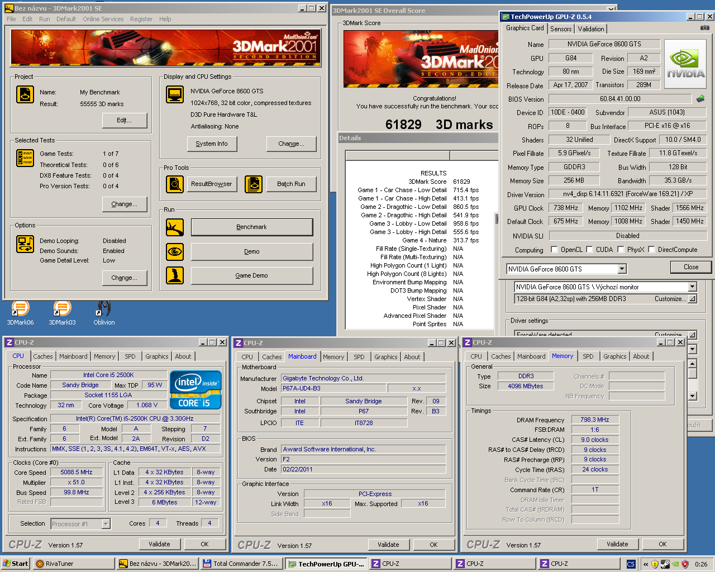Click the System Info button
Viewport: 715px width, 572px height.
212,144
